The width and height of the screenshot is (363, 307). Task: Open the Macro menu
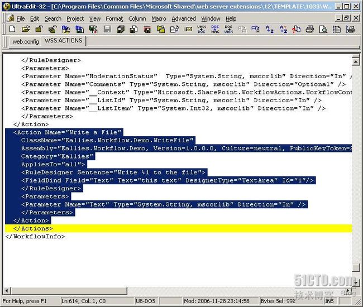pos(159,18)
